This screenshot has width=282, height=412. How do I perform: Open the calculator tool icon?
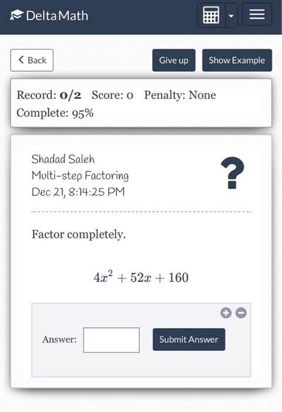point(211,15)
